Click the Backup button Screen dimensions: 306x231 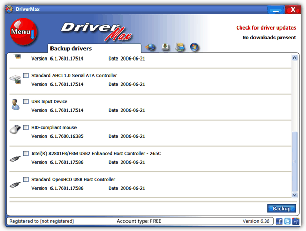pos(282,208)
